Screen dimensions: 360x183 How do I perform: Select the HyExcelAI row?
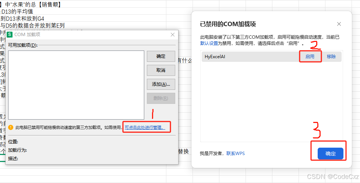click(272, 56)
